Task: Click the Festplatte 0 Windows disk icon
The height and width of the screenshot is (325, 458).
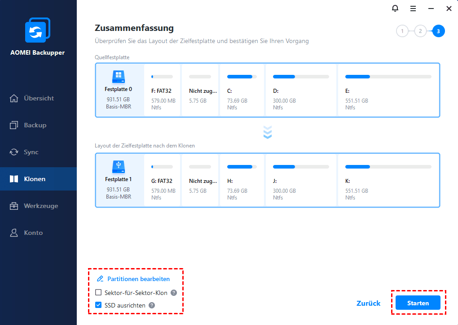Action: coord(119,77)
